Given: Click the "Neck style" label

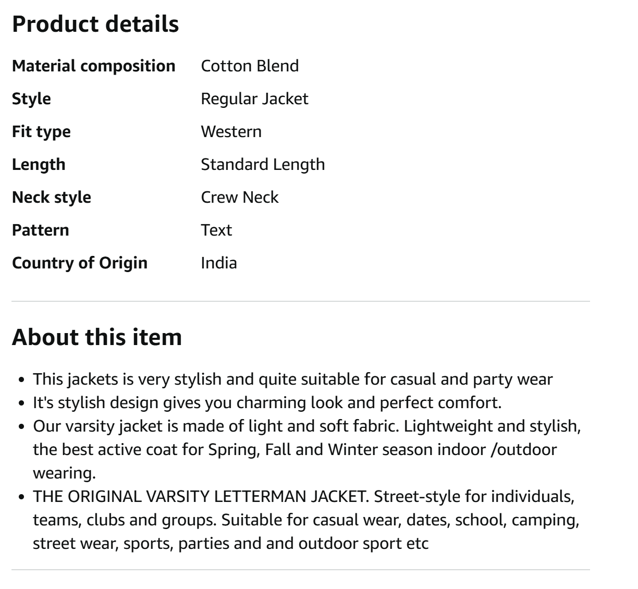Looking at the screenshot, I should pyautogui.click(x=52, y=198).
